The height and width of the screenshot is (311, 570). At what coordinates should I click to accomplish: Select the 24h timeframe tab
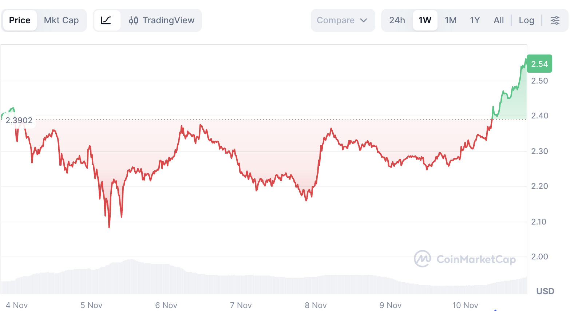click(x=397, y=20)
